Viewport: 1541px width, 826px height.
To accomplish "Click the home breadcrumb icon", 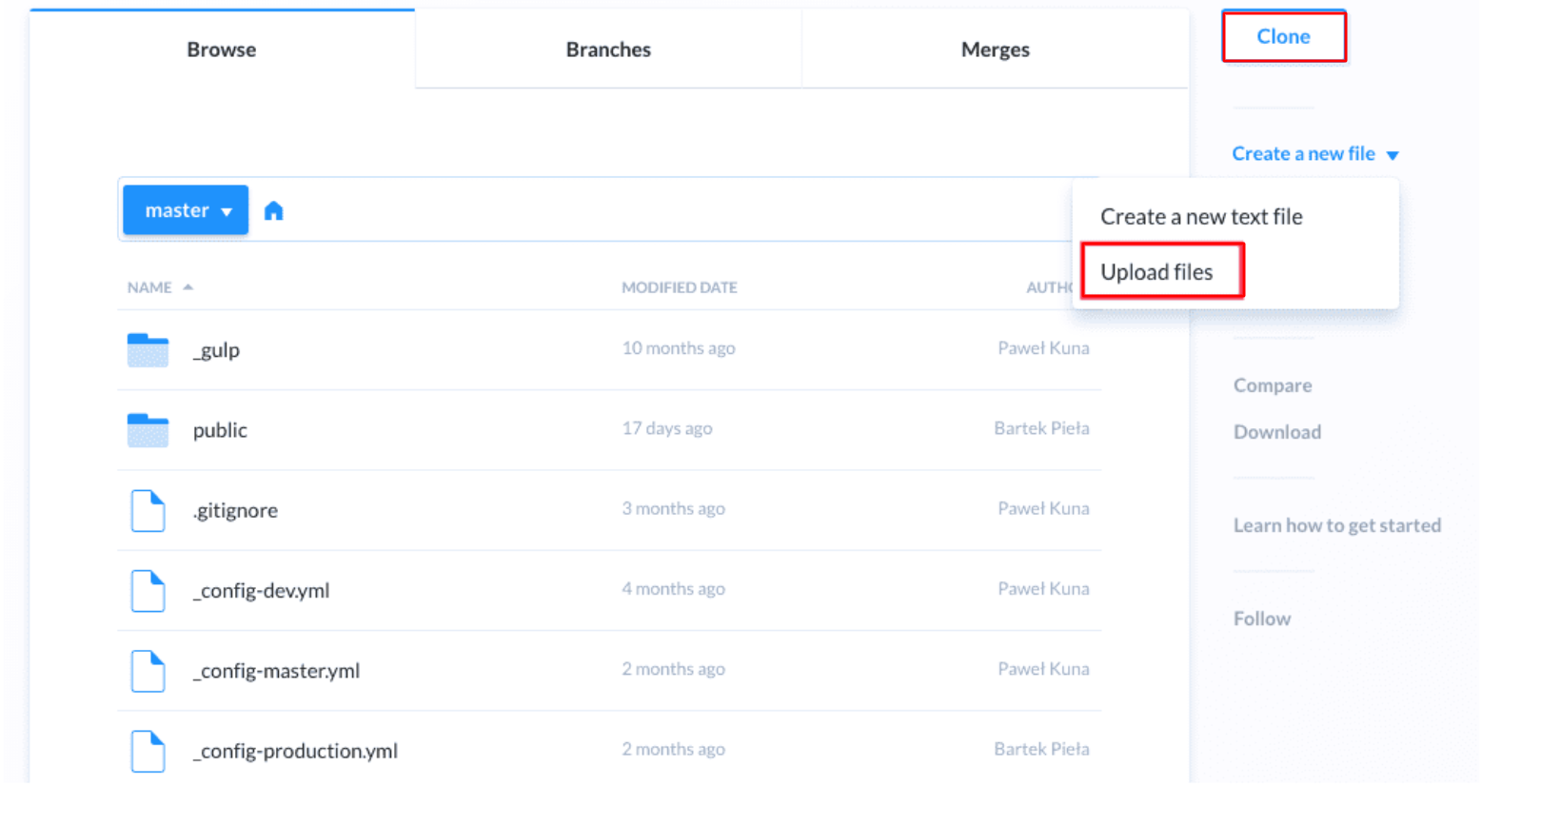I will coord(273,210).
